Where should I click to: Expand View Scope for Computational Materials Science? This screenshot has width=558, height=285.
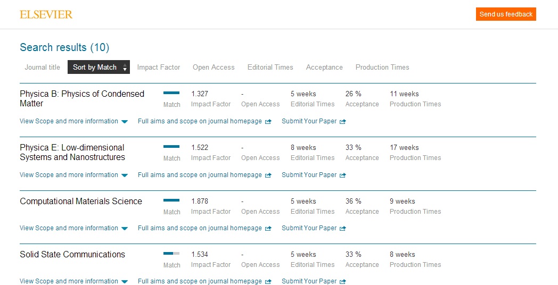coord(73,228)
